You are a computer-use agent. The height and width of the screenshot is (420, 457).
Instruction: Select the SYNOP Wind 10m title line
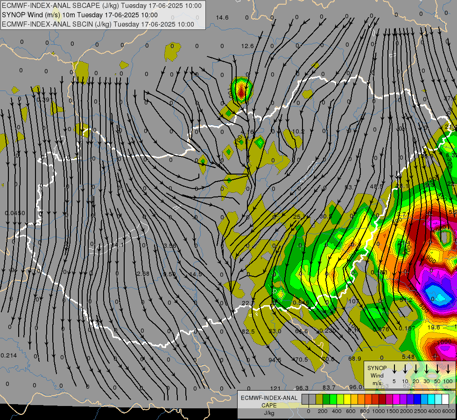click(79, 15)
